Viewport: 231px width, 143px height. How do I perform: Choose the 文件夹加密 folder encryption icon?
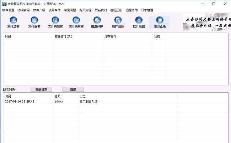(x=55, y=22)
